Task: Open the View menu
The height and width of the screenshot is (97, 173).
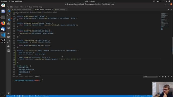Action: [22, 7]
